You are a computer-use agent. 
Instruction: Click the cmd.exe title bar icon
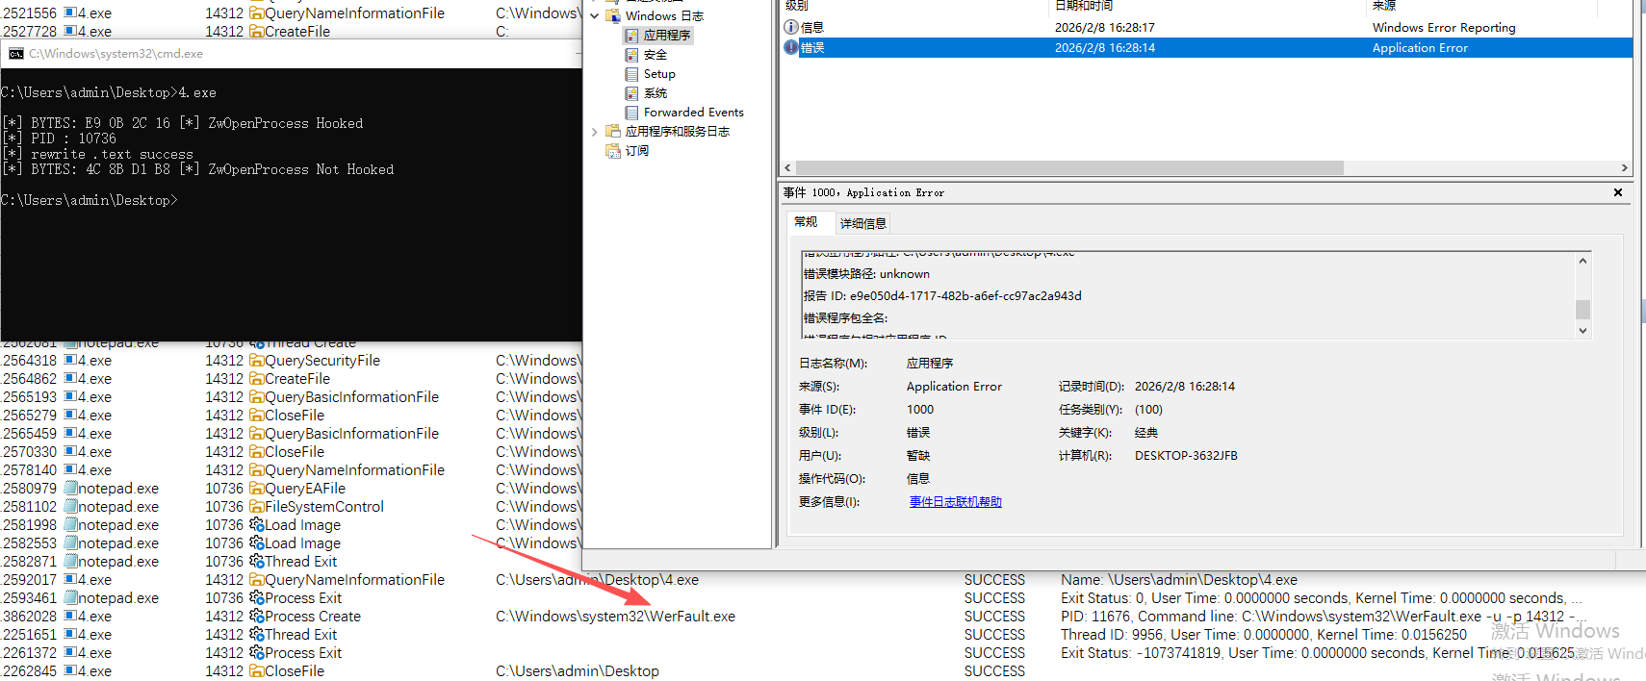coord(15,54)
